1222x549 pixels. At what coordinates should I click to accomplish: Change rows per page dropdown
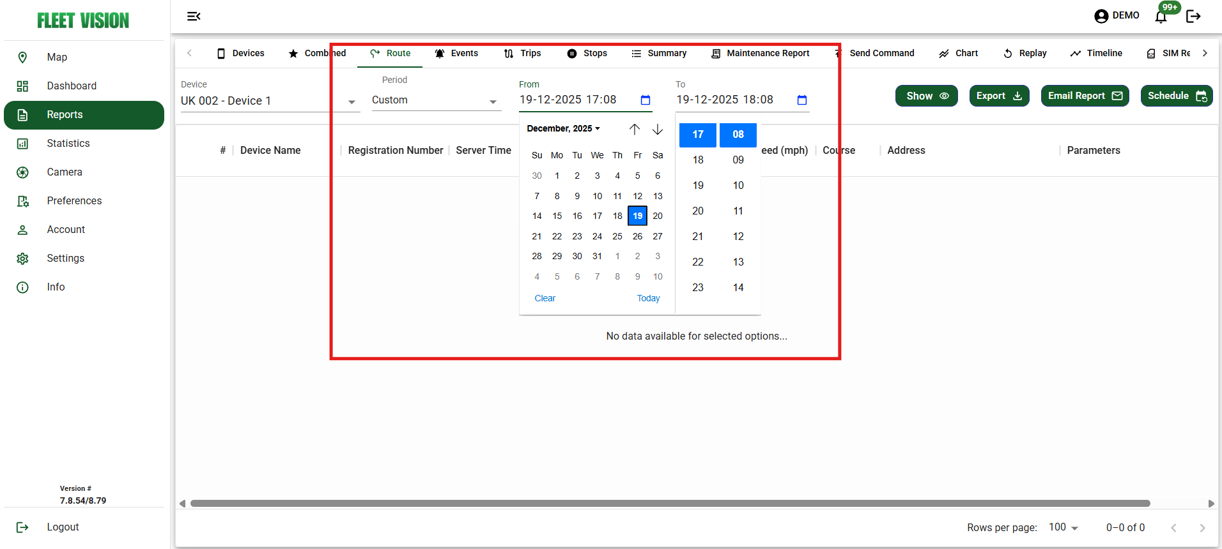(1063, 527)
